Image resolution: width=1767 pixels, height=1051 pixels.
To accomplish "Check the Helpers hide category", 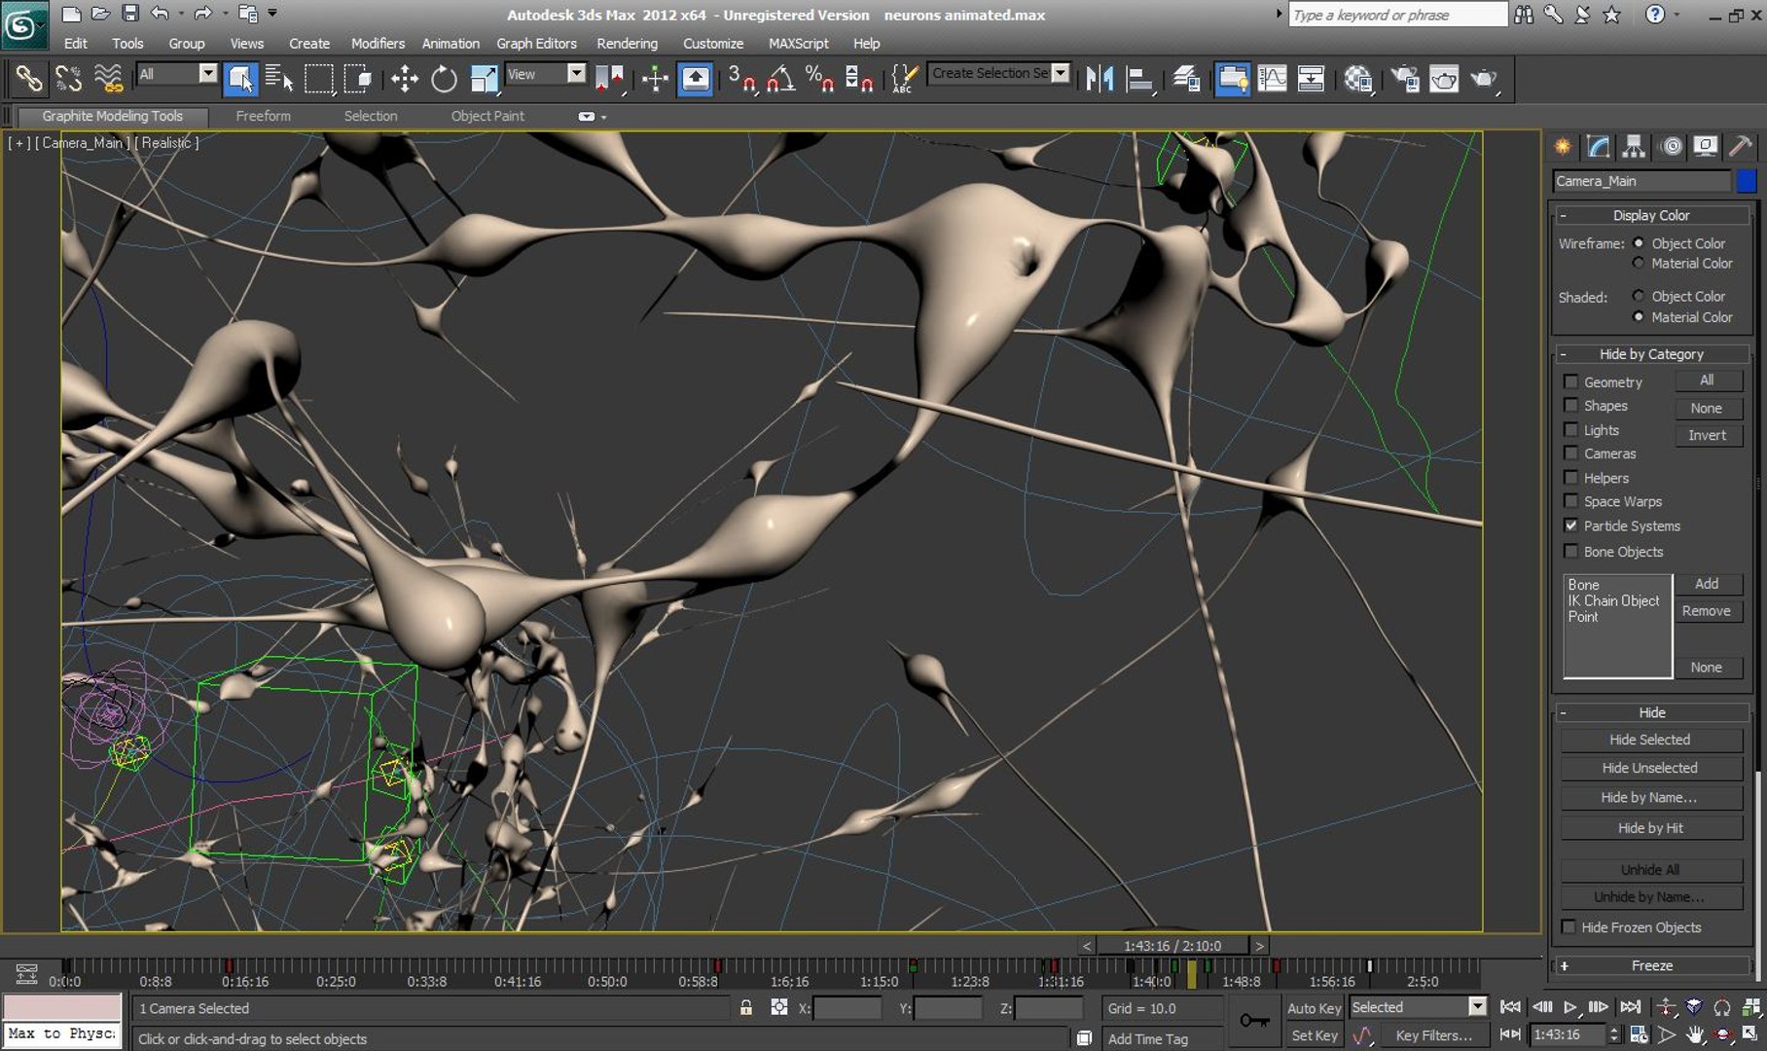I will pyautogui.click(x=1570, y=477).
